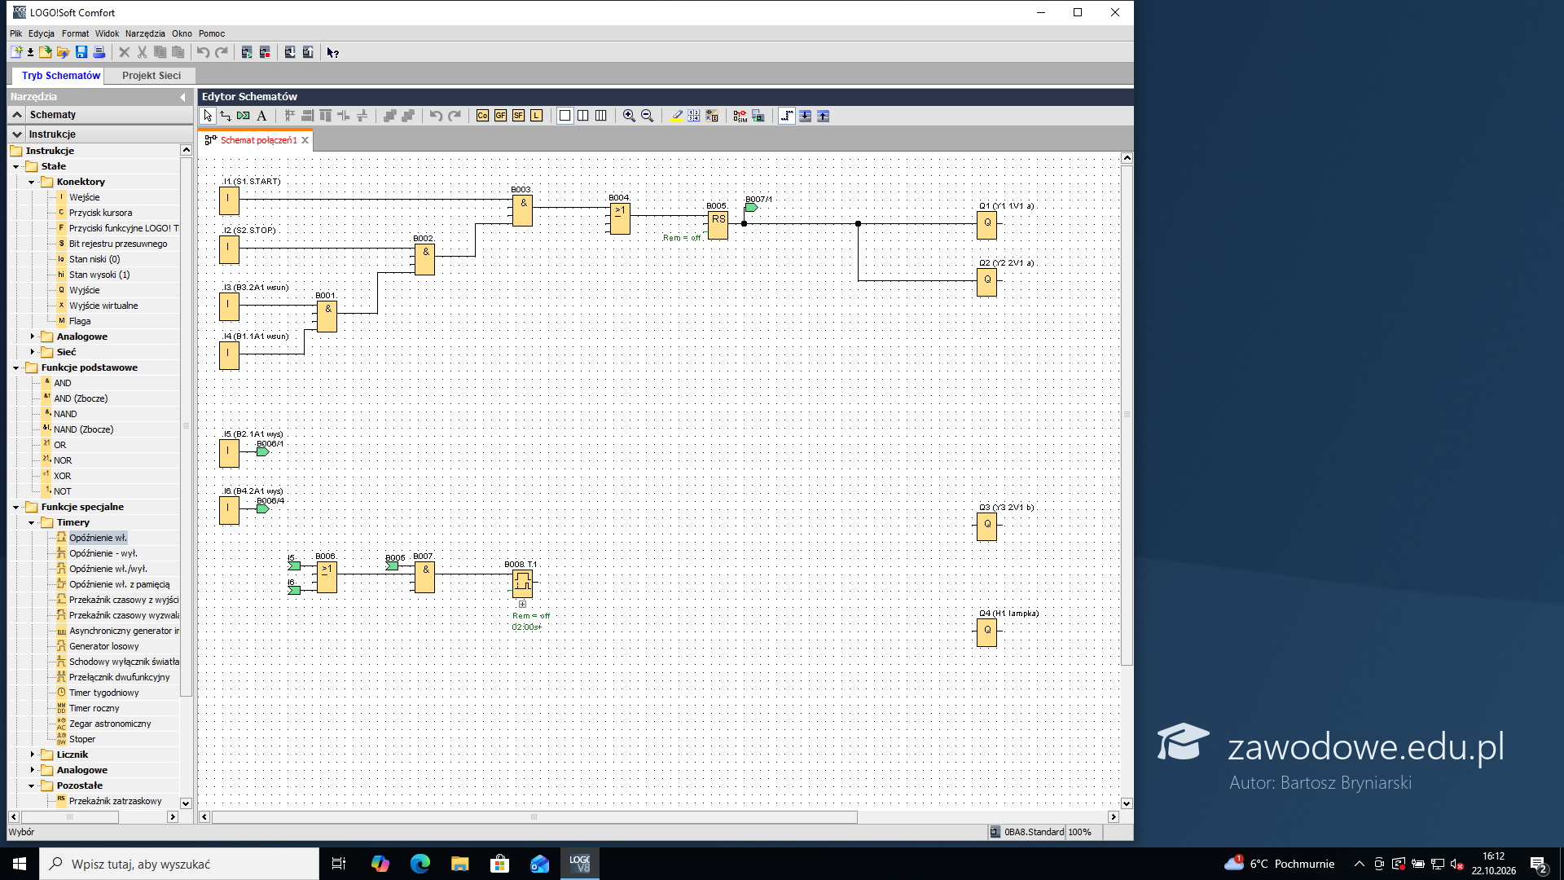The height and width of the screenshot is (880, 1564).
Task: Collapse the Narzędzia side panel arrow
Action: coord(182,97)
